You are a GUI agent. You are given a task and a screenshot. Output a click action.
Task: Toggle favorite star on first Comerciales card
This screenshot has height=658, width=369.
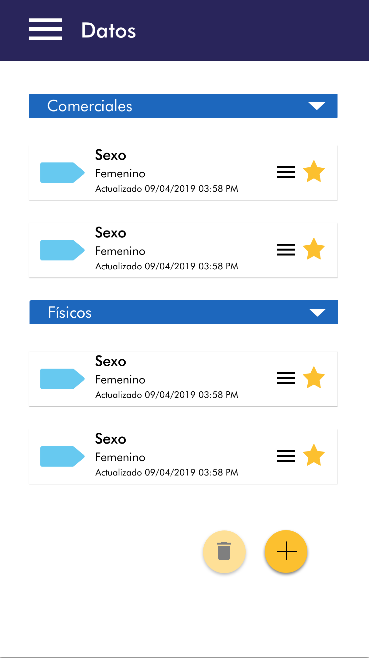pos(314,171)
